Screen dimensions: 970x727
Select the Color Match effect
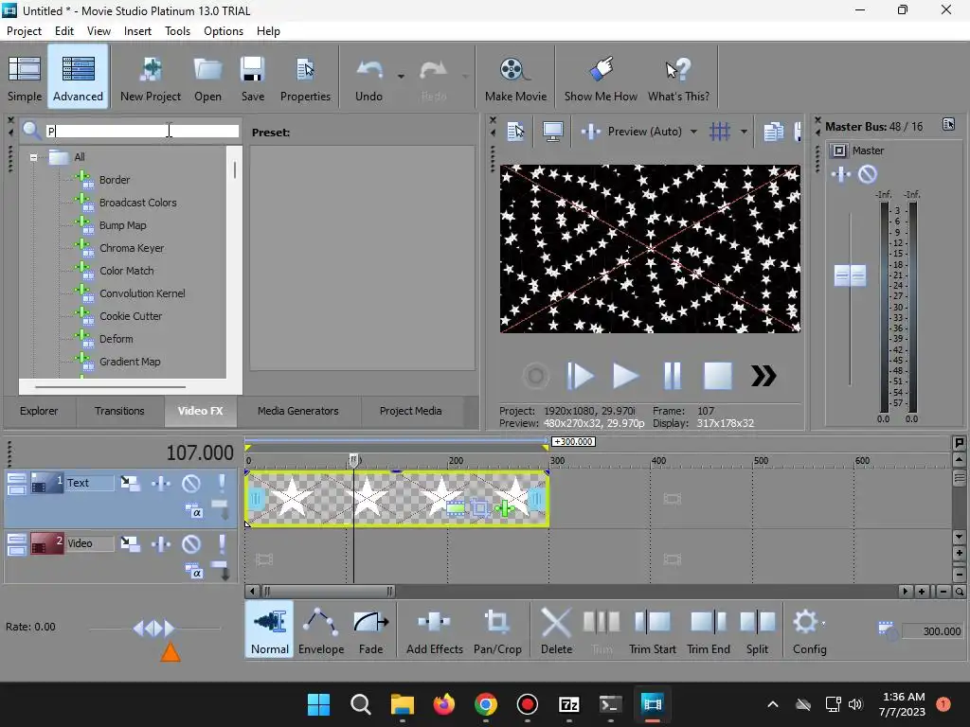click(127, 271)
